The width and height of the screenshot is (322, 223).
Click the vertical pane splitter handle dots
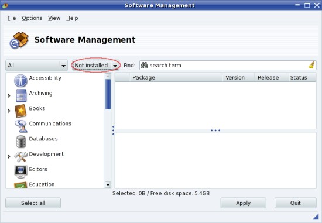coord(113,131)
